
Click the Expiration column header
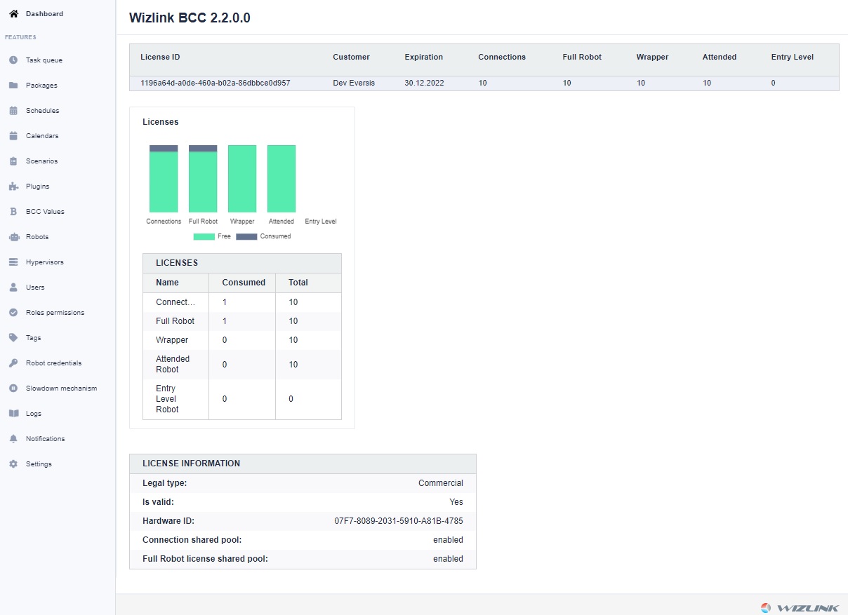(424, 57)
